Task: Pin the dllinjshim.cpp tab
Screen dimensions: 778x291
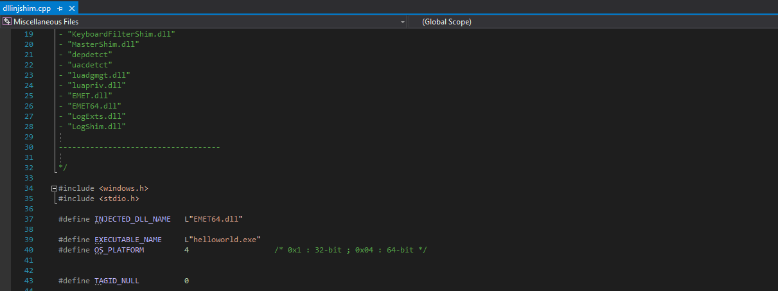Action: click(60, 9)
